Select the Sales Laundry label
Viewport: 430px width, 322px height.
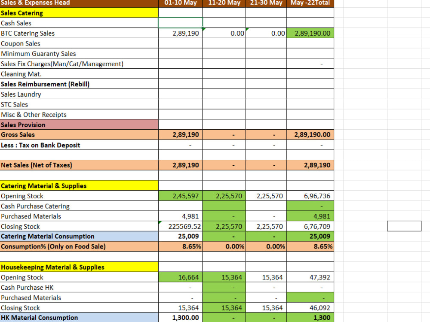tap(21, 94)
